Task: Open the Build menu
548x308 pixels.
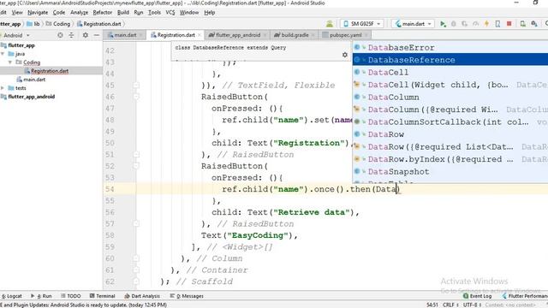Action: [x=123, y=13]
